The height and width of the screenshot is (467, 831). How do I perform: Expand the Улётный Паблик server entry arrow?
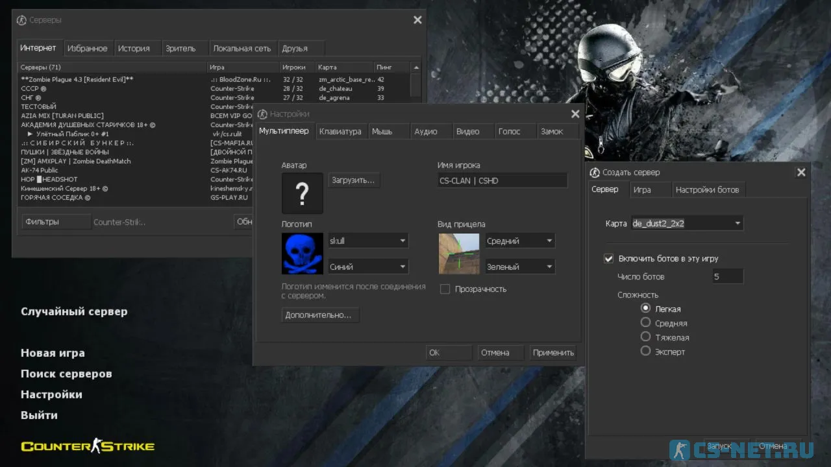coord(31,134)
